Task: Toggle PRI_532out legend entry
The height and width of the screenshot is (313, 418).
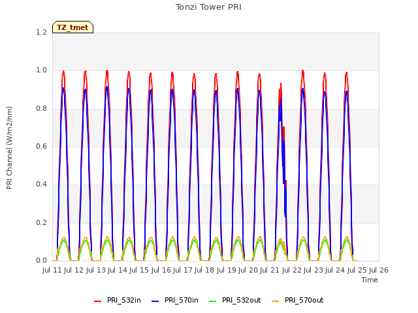Action: [235, 301]
